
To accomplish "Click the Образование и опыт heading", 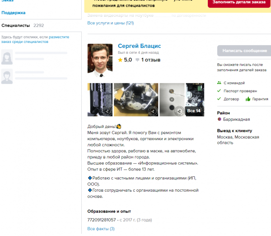I will 109,211.
